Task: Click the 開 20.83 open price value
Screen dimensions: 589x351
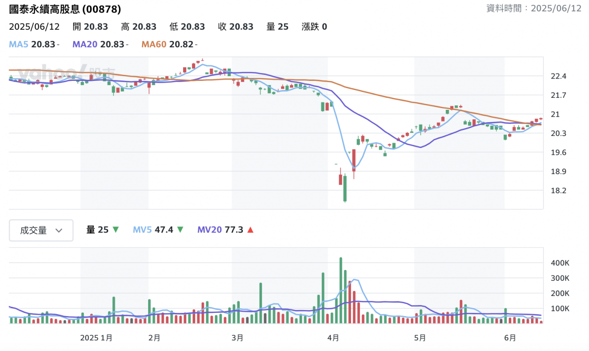Action: click(x=90, y=27)
